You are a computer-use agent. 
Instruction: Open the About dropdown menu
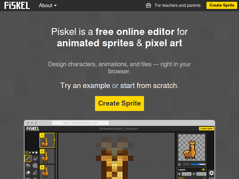(48, 5)
